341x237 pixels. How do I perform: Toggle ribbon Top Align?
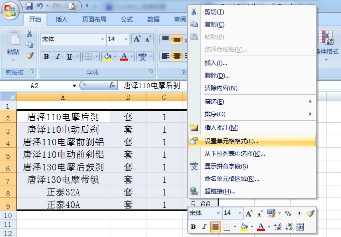tap(165, 39)
